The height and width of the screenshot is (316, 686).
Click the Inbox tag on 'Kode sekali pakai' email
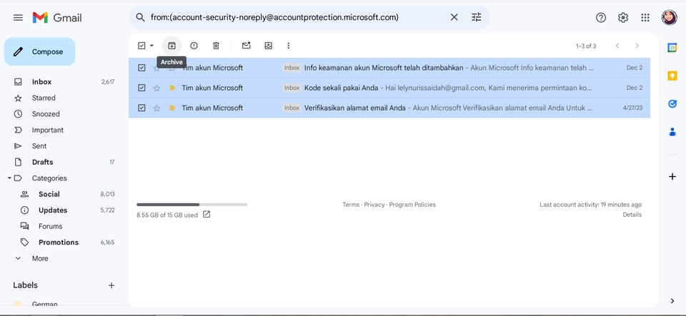pyautogui.click(x=292, y=88)
